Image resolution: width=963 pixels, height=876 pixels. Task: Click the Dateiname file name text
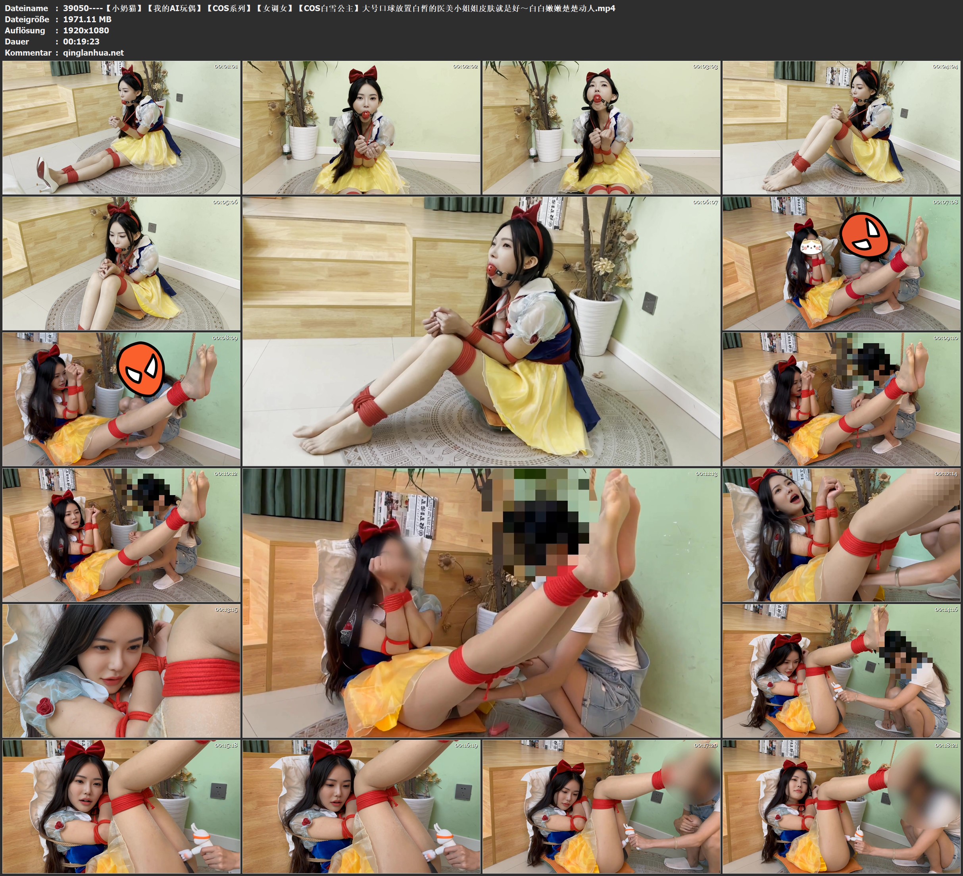coord(339,8)
